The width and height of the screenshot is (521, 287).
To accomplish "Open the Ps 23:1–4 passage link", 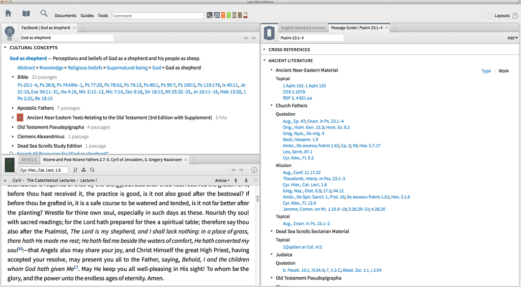I will [x=27, y=85].
